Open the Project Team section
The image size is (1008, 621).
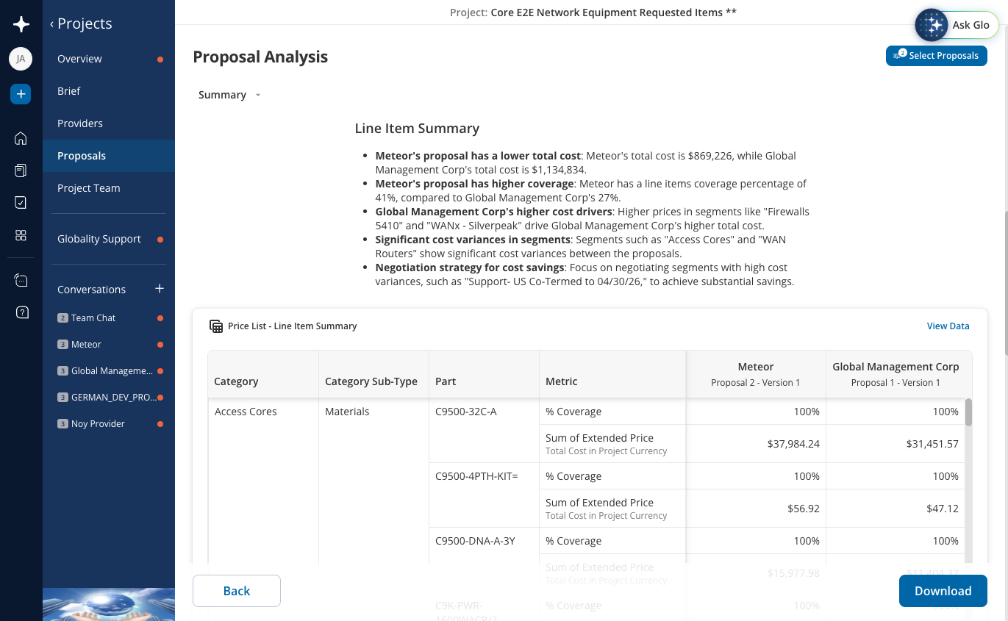coord(109,188)
